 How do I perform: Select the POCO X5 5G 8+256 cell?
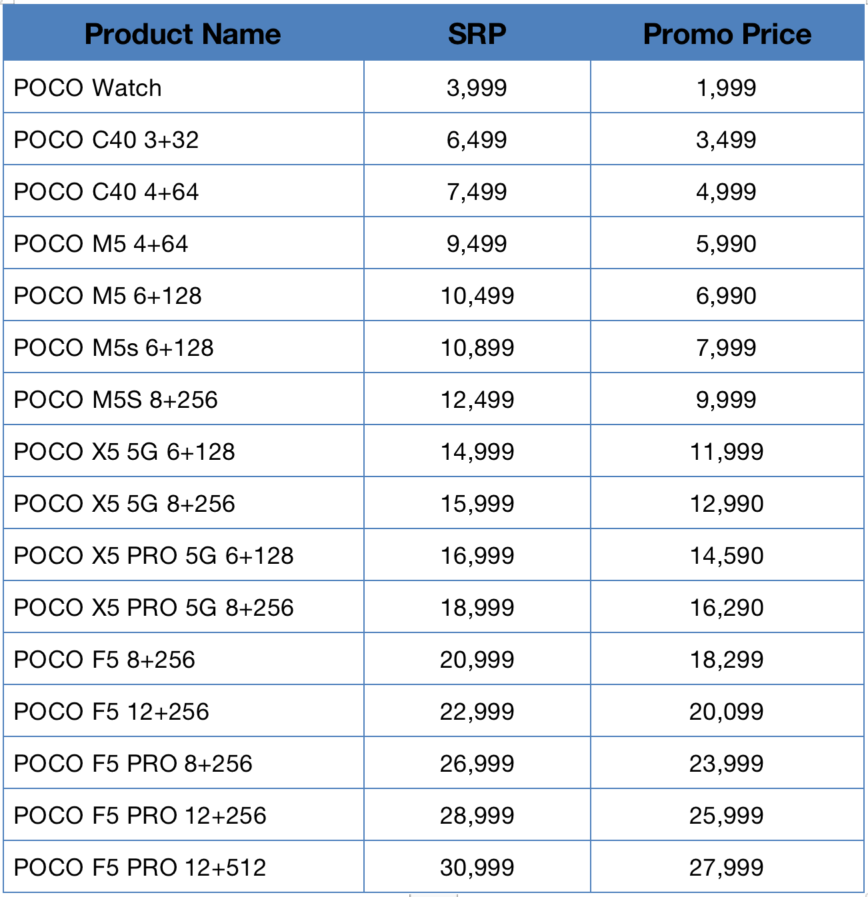pyautogui.click(x=183, y=503)
